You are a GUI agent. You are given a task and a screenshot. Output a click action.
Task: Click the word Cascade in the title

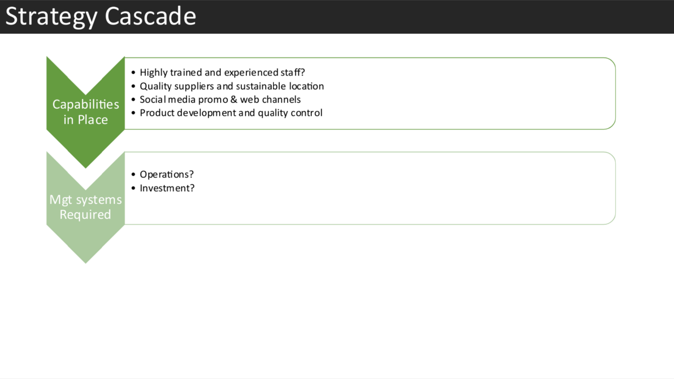point(151,16)
